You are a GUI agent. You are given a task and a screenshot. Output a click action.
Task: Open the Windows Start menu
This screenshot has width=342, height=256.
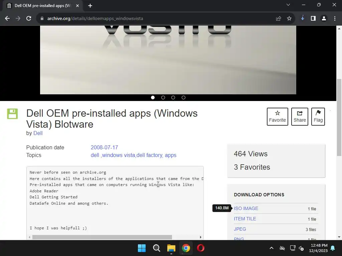pos(142,248)
